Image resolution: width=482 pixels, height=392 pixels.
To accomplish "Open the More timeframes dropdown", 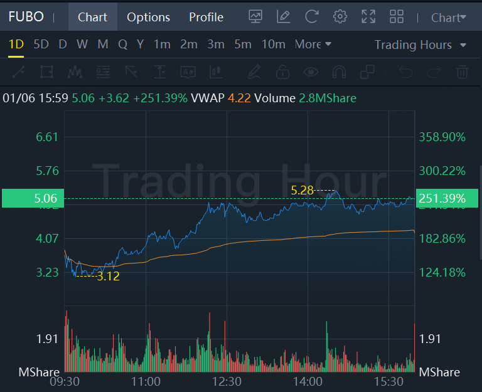I will [x=313, y=45].
